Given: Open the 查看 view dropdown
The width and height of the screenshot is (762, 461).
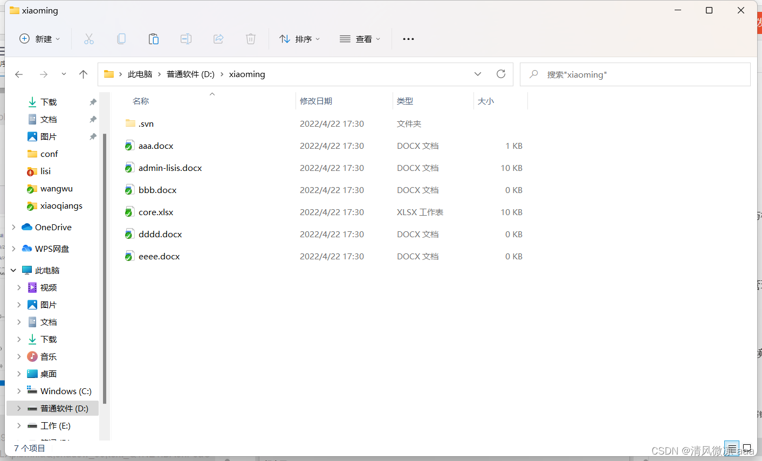Looking at the screenshot, I should 360,39.
